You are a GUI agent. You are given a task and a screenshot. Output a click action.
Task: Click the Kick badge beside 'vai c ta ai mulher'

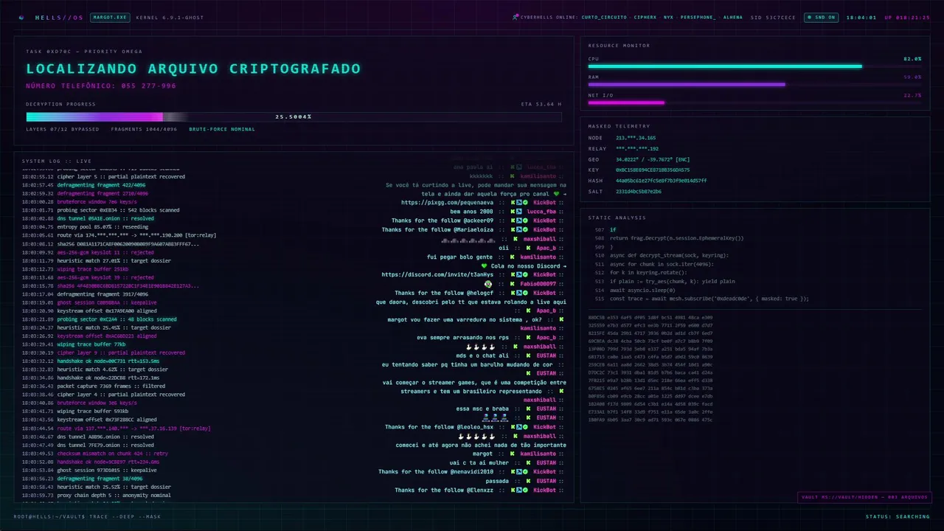529,462
